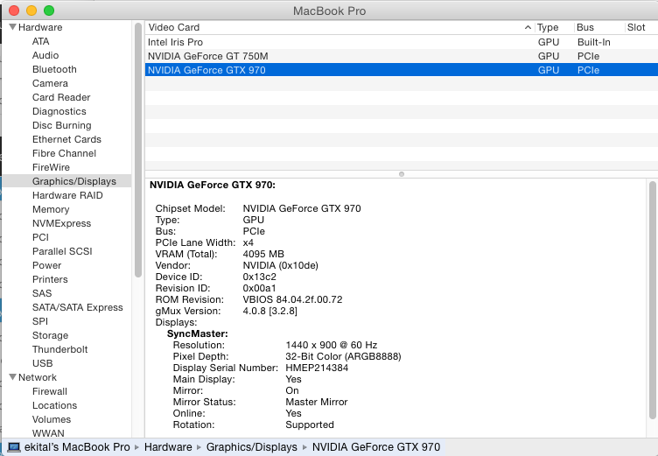Sort by the Type column header

tap(548, 27)
